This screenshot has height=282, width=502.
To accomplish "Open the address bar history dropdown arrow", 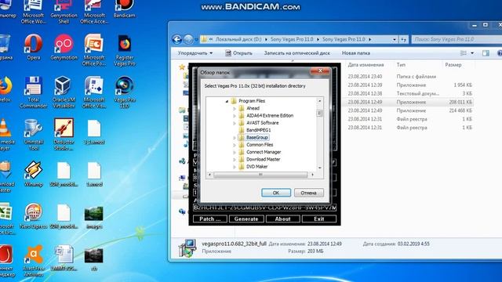I will (x=394, y=39).
